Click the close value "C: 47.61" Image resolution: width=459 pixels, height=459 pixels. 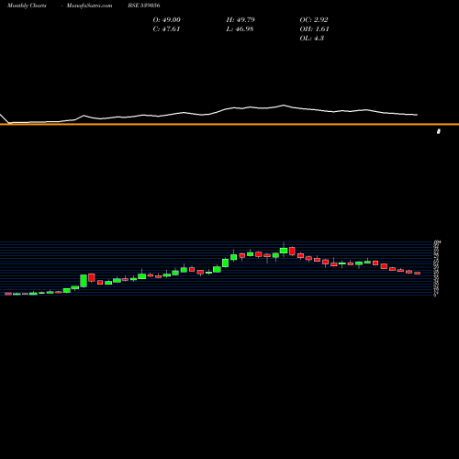point(166,29)
